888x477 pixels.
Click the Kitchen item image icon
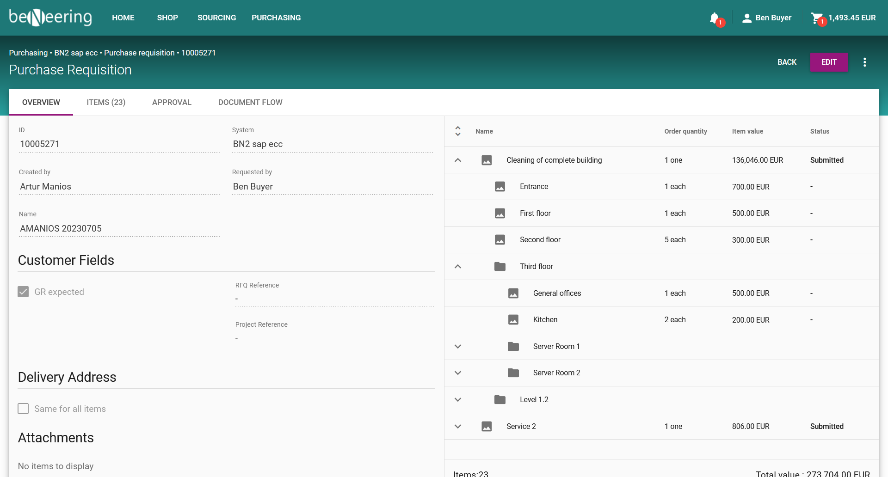tap(513, 320)
